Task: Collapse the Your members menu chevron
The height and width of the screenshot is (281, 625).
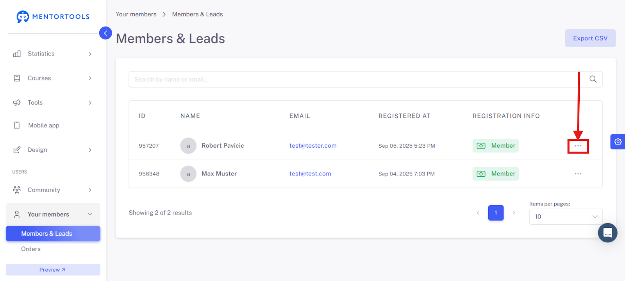Action: pyautogui.click(x=90, y=215)
